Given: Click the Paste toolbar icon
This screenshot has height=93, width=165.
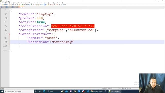Looking at the screenshot, I should point(20,5).
